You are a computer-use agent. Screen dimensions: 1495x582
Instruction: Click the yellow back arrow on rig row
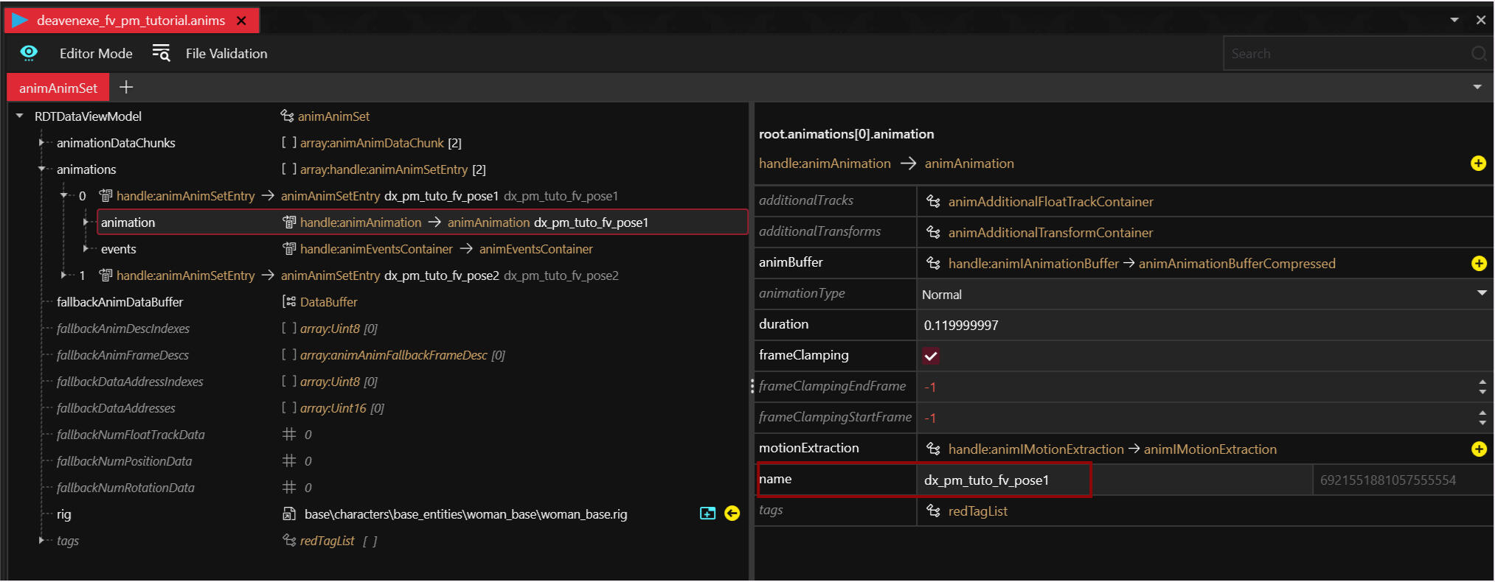pyautogui.click(x=732, y=513)
